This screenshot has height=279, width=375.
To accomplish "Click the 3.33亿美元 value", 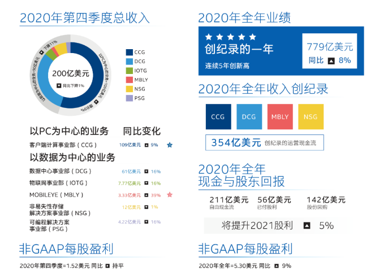I will tap(130, 195).
